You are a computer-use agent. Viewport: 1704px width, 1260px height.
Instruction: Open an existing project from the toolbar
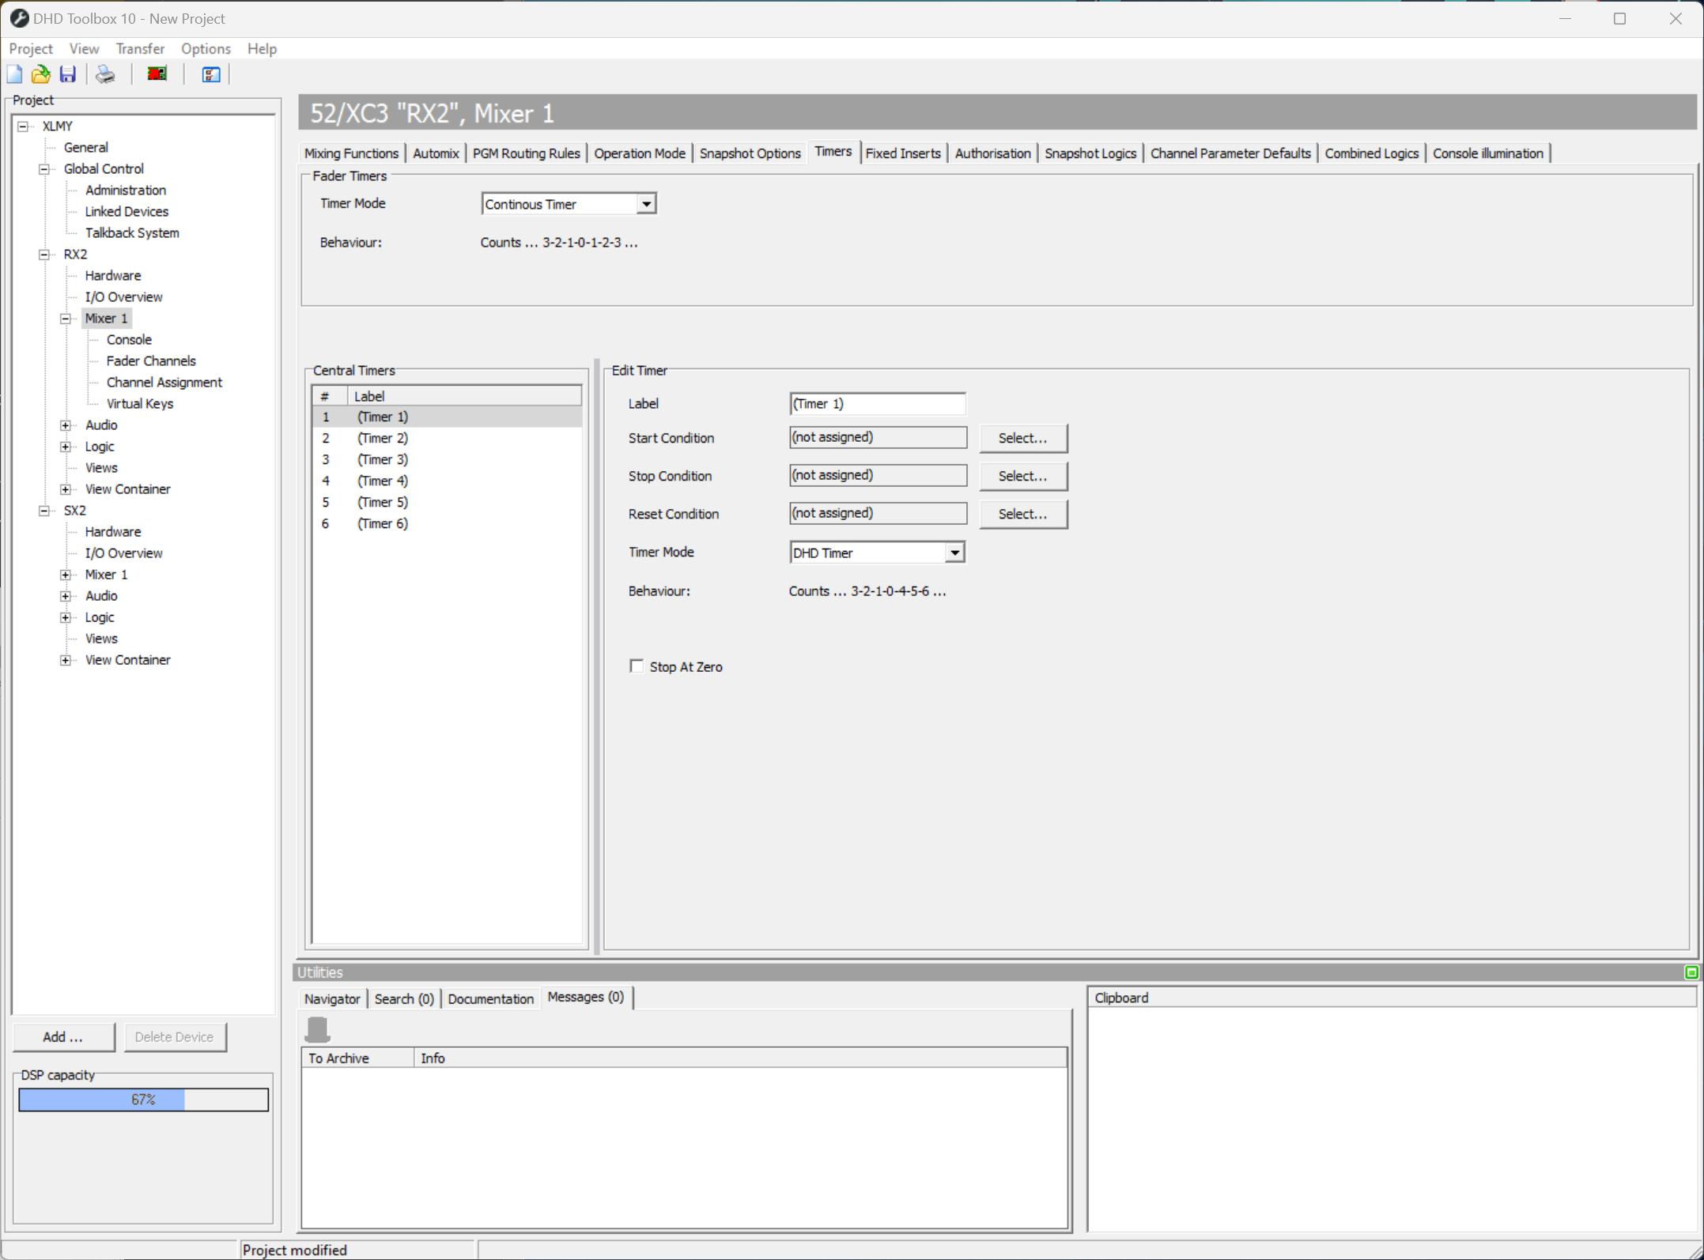click(40, 74)
